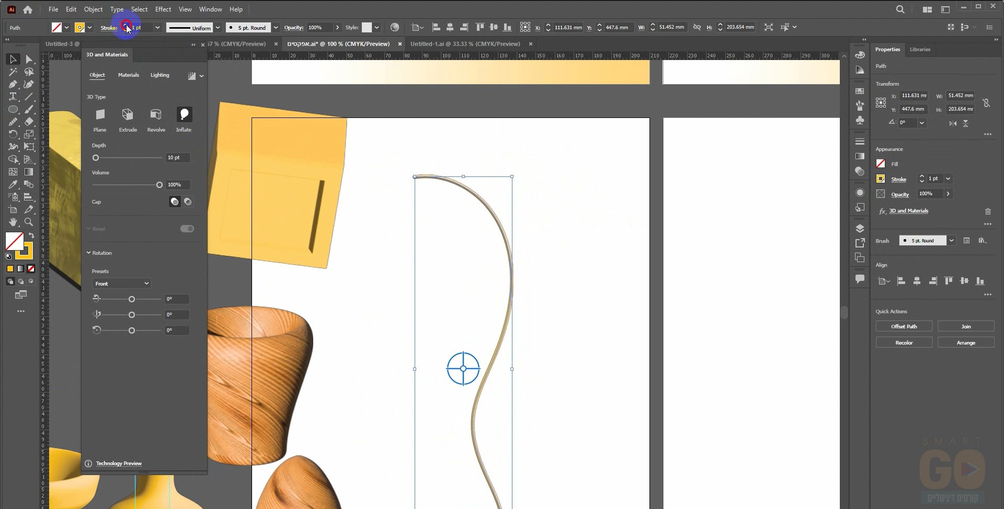
Task: Turn on the first Cap option
Action: [175, 202]
